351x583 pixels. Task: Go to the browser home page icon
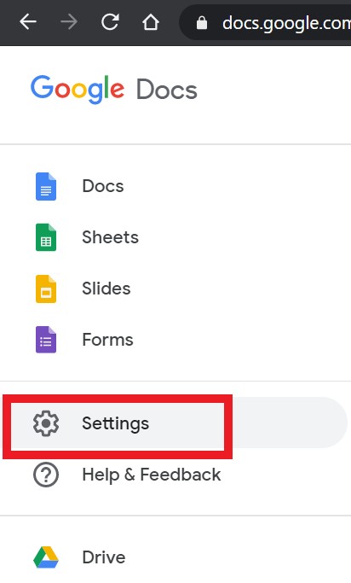[151, 22]
